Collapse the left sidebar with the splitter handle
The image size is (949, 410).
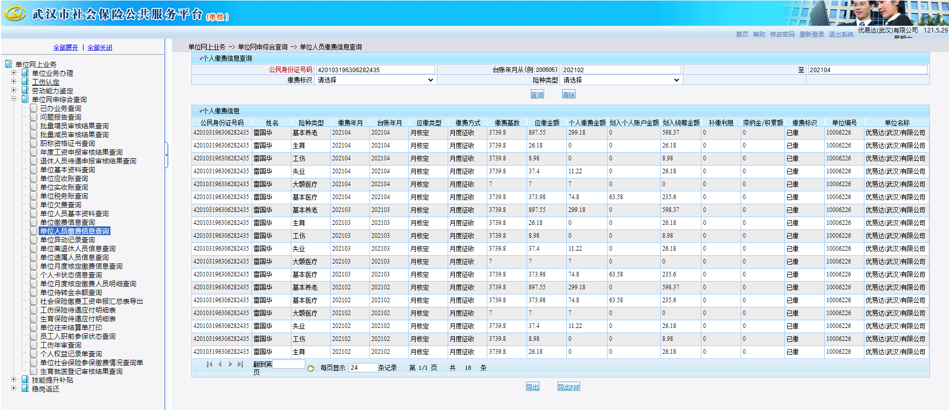click(x=166, y=155)
